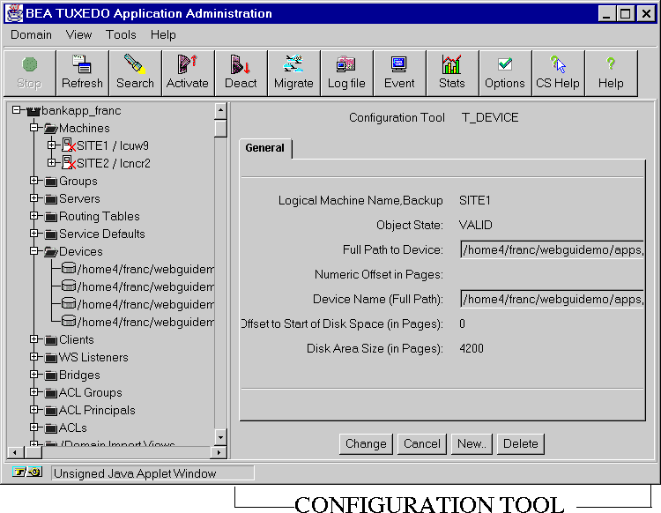Open the Options checkmark tool
661x513 pixels.
(505, 73)
